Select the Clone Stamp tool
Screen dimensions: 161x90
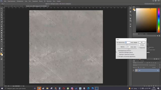(x=2, y=26)
